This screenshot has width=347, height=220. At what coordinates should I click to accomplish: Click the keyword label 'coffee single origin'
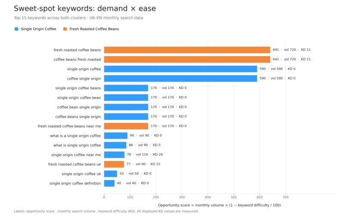pyautogui.click(x=84, y=79)
